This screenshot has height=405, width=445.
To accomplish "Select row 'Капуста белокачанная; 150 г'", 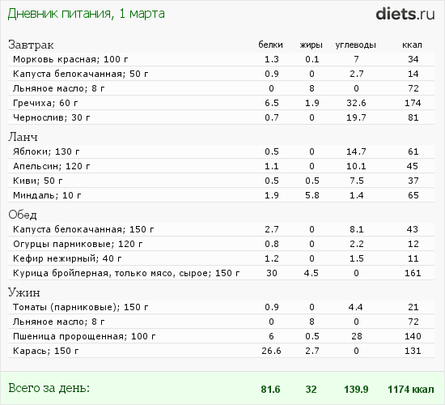I will (x=221, y=229).
